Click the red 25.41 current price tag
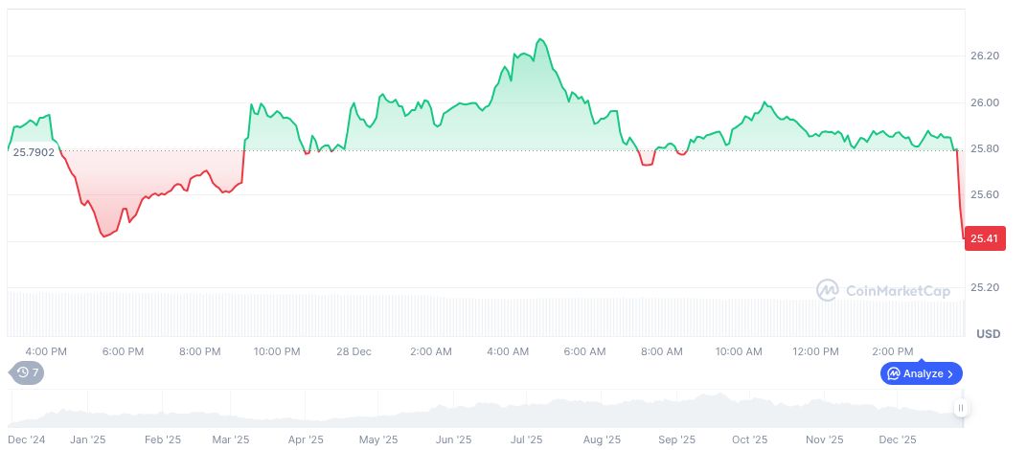This screenshot has height=450, width=1027. click(x=985, y=238)
